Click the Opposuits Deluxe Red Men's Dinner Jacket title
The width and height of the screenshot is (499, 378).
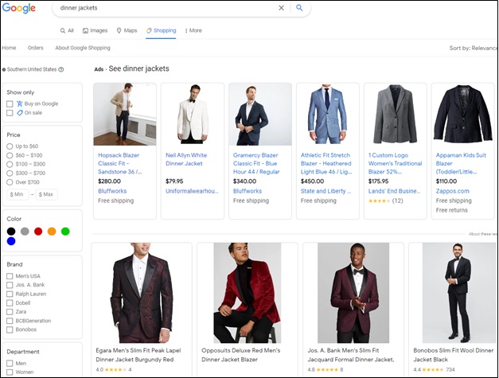(x=241, y=355)
